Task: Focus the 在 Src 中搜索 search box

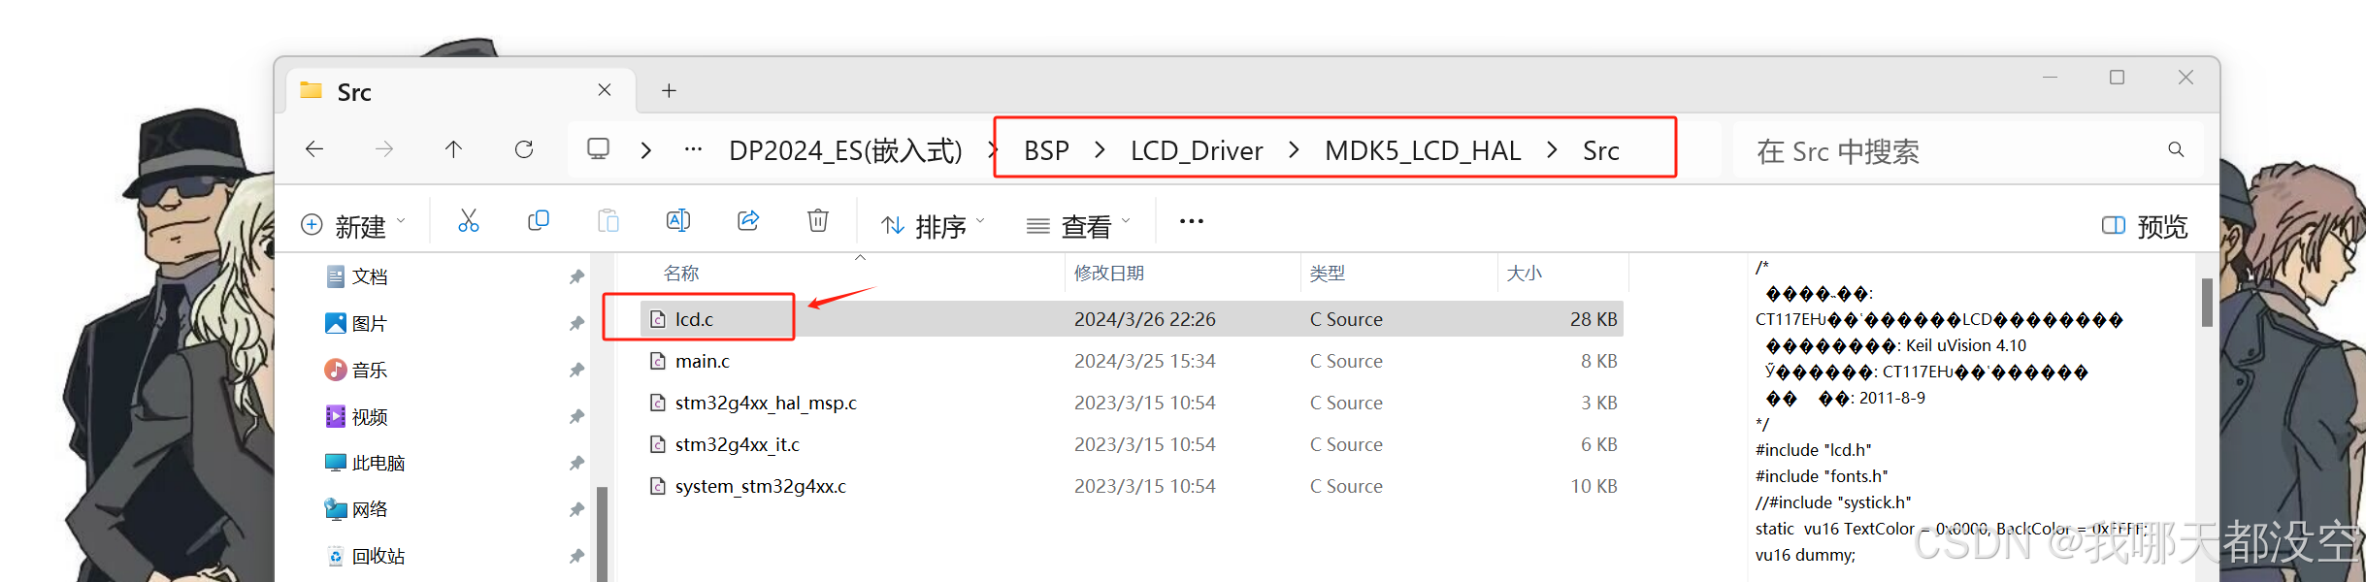Action: pyautogui.click(x=1967, y=150)
